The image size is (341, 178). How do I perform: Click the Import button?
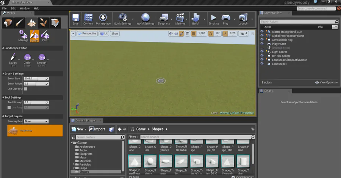tap(97, 129)
